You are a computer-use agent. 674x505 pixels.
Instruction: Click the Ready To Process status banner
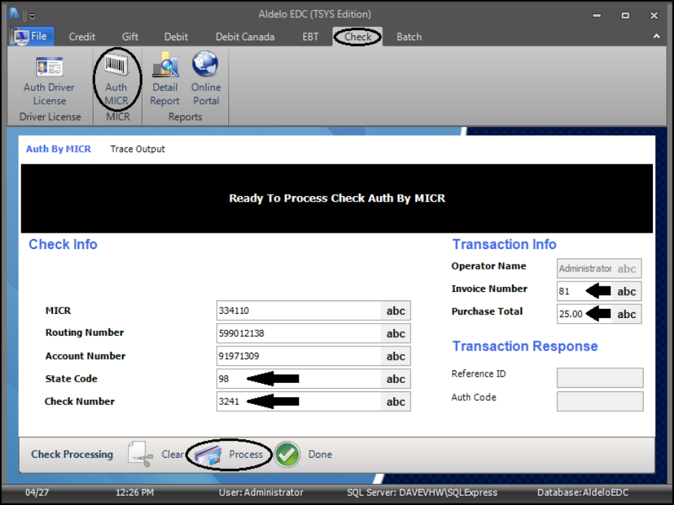tap(337, 198)
